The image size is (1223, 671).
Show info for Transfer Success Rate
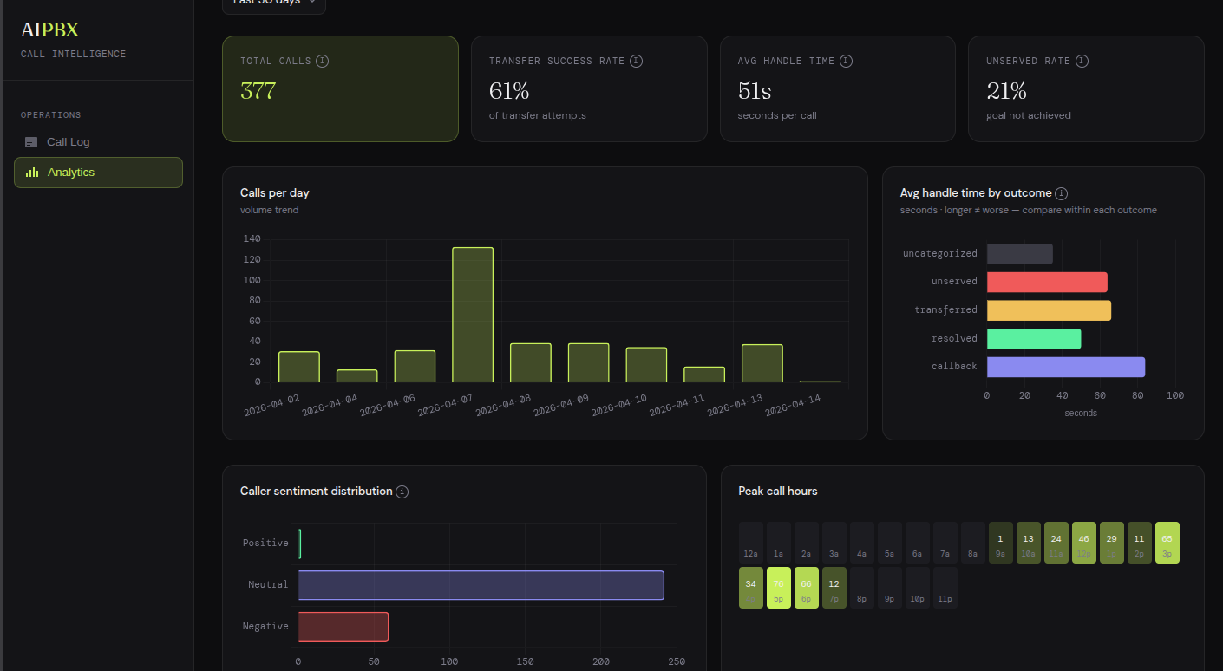(636, 61)
